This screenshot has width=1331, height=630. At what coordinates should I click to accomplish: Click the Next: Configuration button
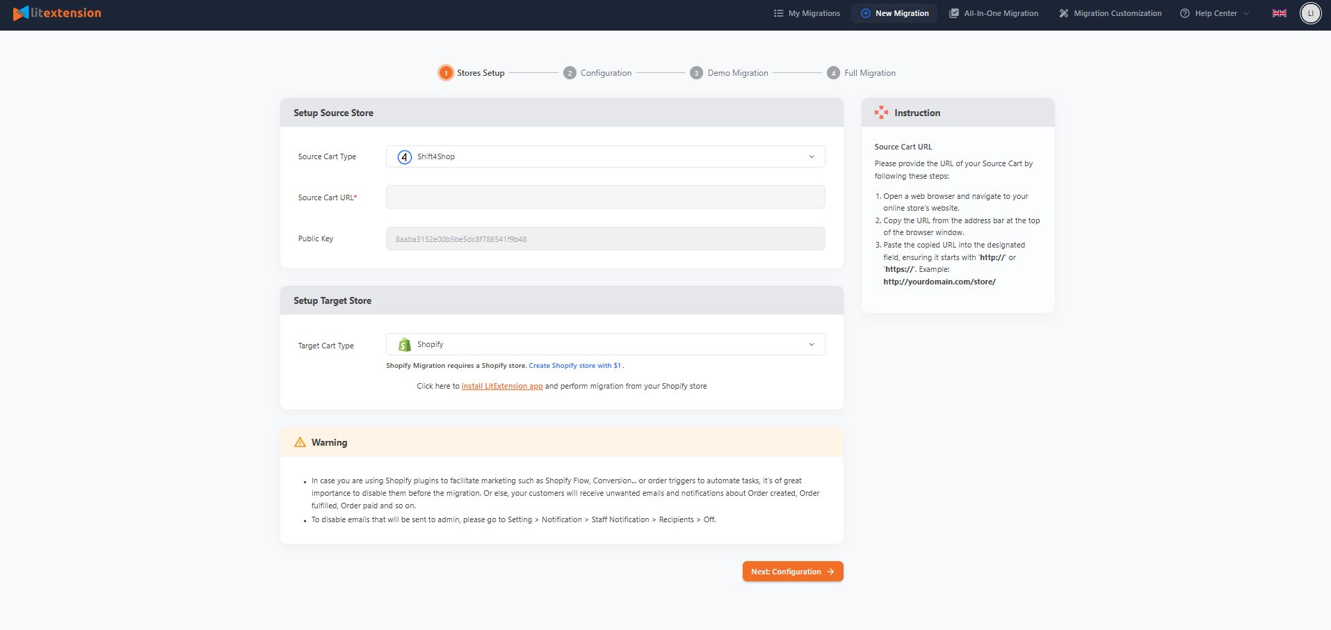(793, 572)
